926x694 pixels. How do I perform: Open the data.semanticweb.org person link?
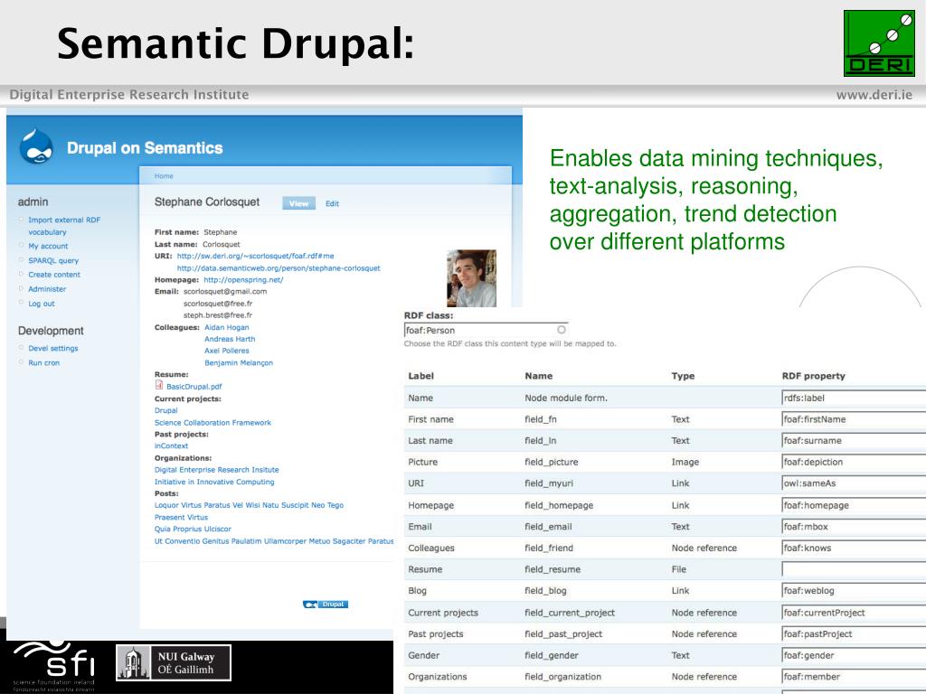click(x=279, y=267)
